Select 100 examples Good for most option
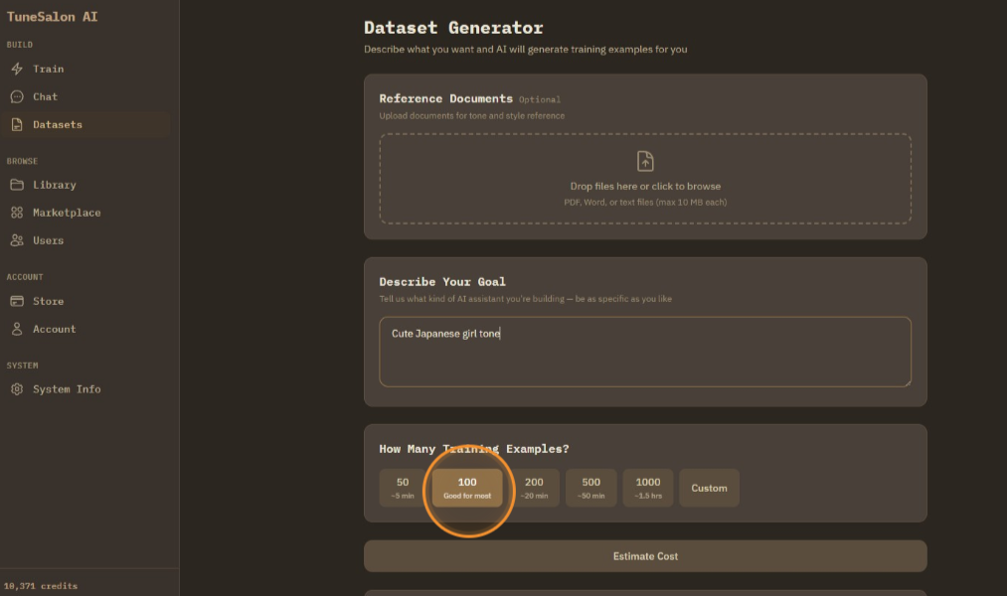 pos(467,488)
